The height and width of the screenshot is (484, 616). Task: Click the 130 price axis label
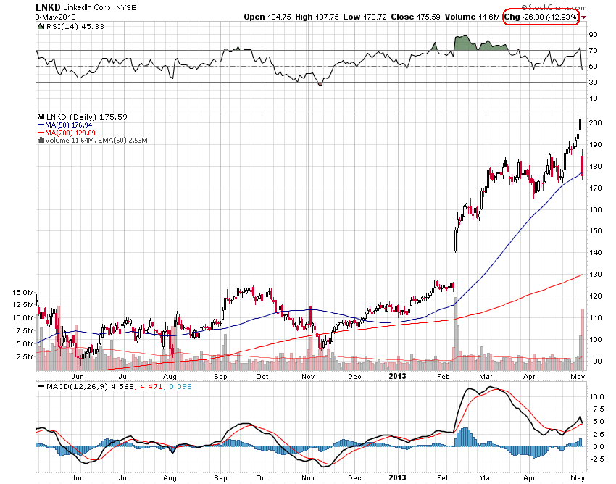(595, 275)
